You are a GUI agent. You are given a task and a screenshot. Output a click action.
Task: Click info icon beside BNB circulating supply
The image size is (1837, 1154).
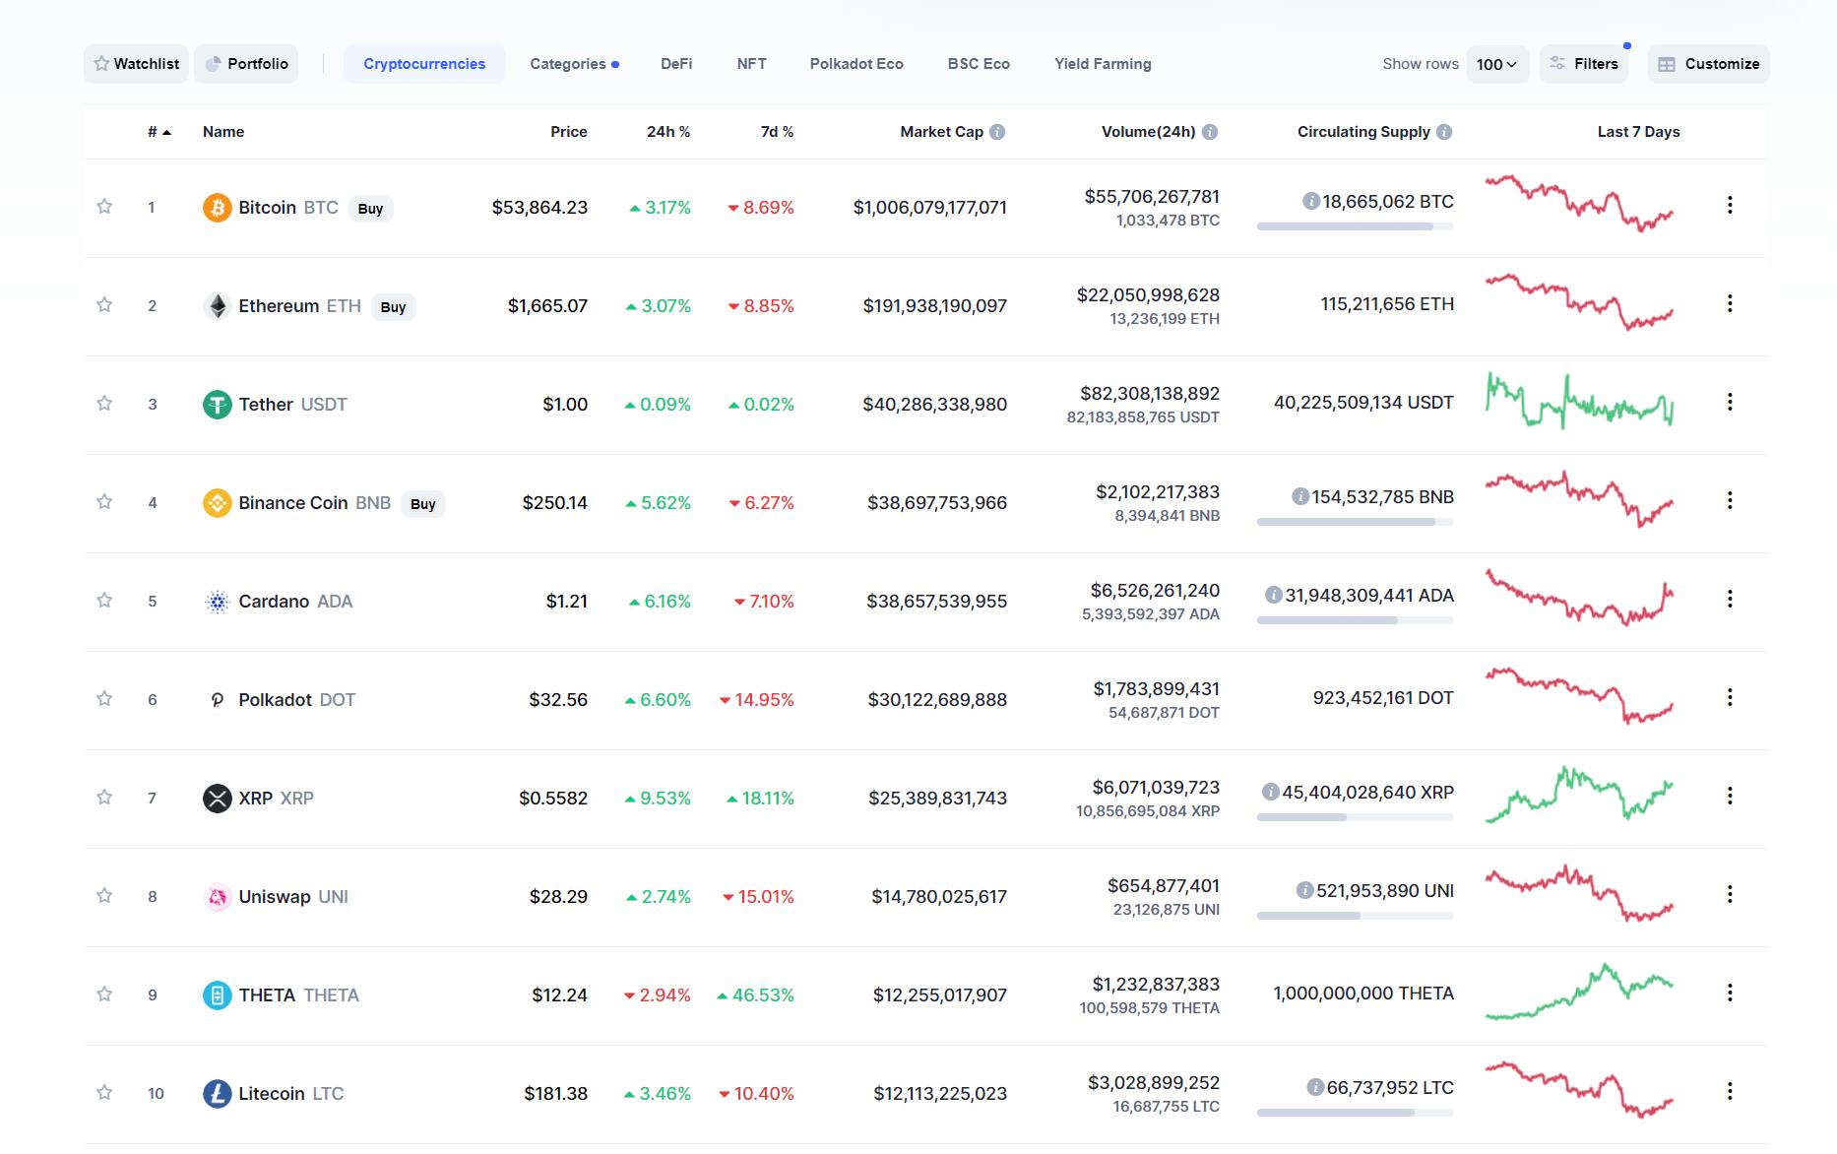[1299, 496]
